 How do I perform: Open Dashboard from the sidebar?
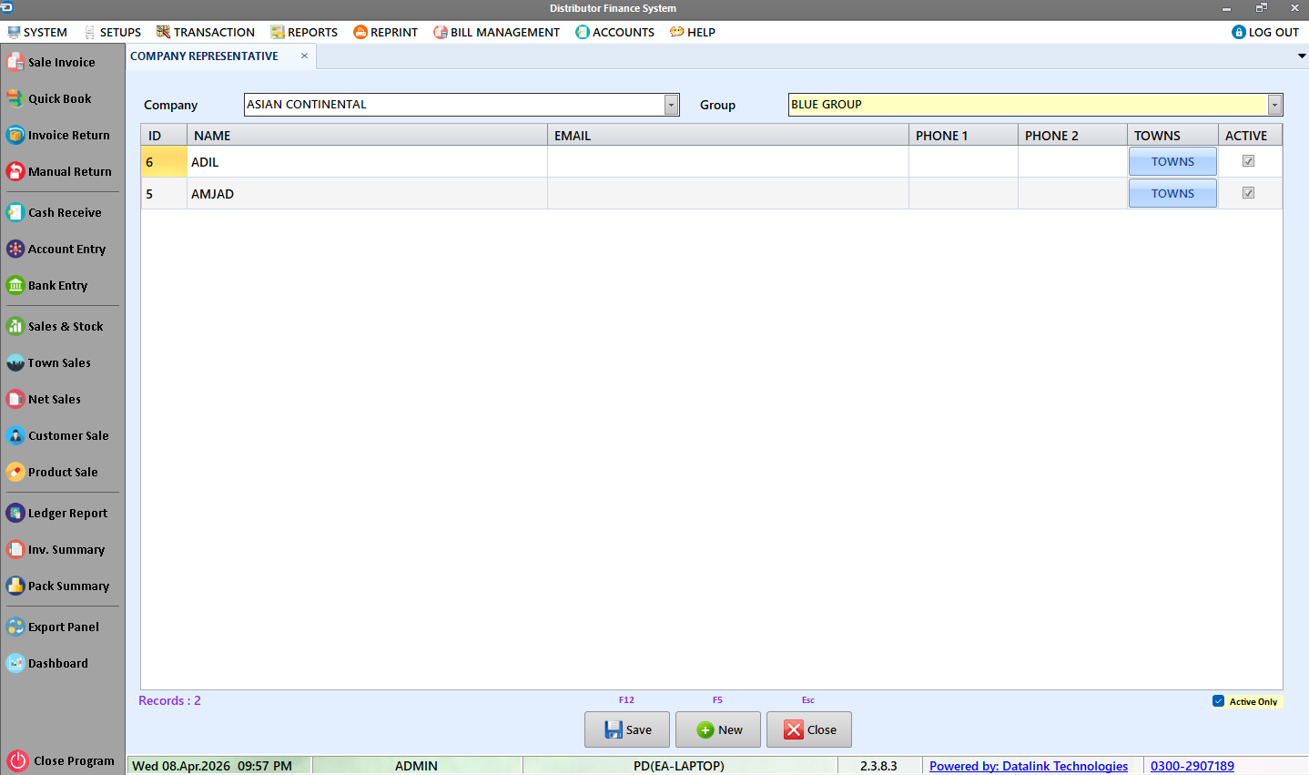tap(47, 663)
